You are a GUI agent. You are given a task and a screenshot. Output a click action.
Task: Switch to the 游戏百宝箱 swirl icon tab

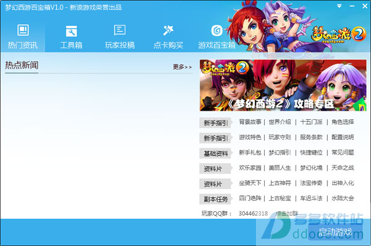click(x=217, y=36)
